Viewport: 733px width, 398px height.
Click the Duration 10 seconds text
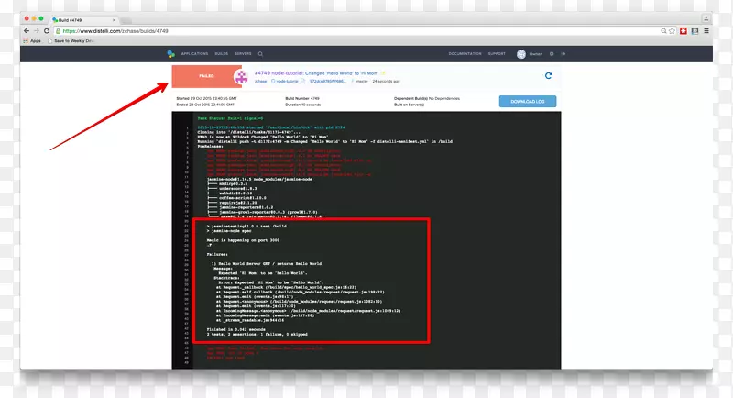pos(303,105)
